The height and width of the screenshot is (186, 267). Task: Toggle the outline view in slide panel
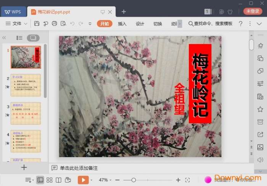pos(19,38)
